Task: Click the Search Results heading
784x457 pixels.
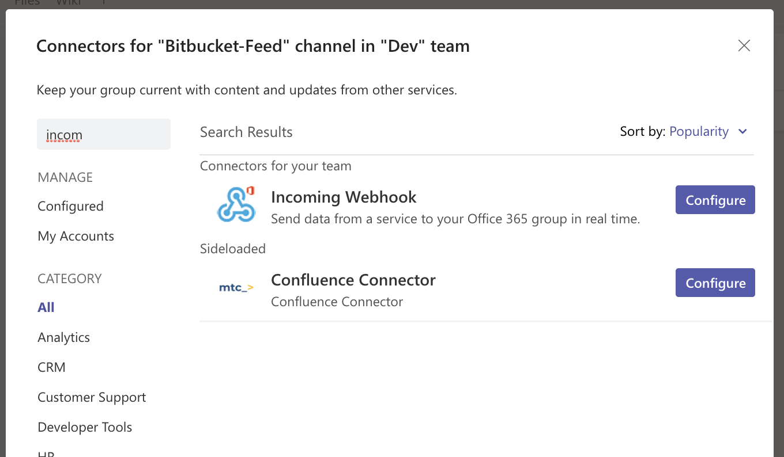Action: point(246,132)
